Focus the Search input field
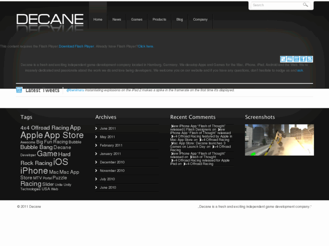 click(x=277, y=5)
